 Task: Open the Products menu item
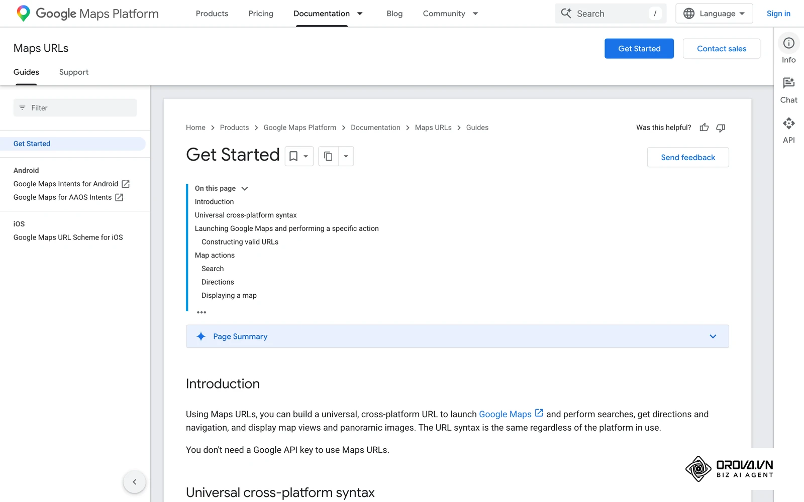point(212,14)
